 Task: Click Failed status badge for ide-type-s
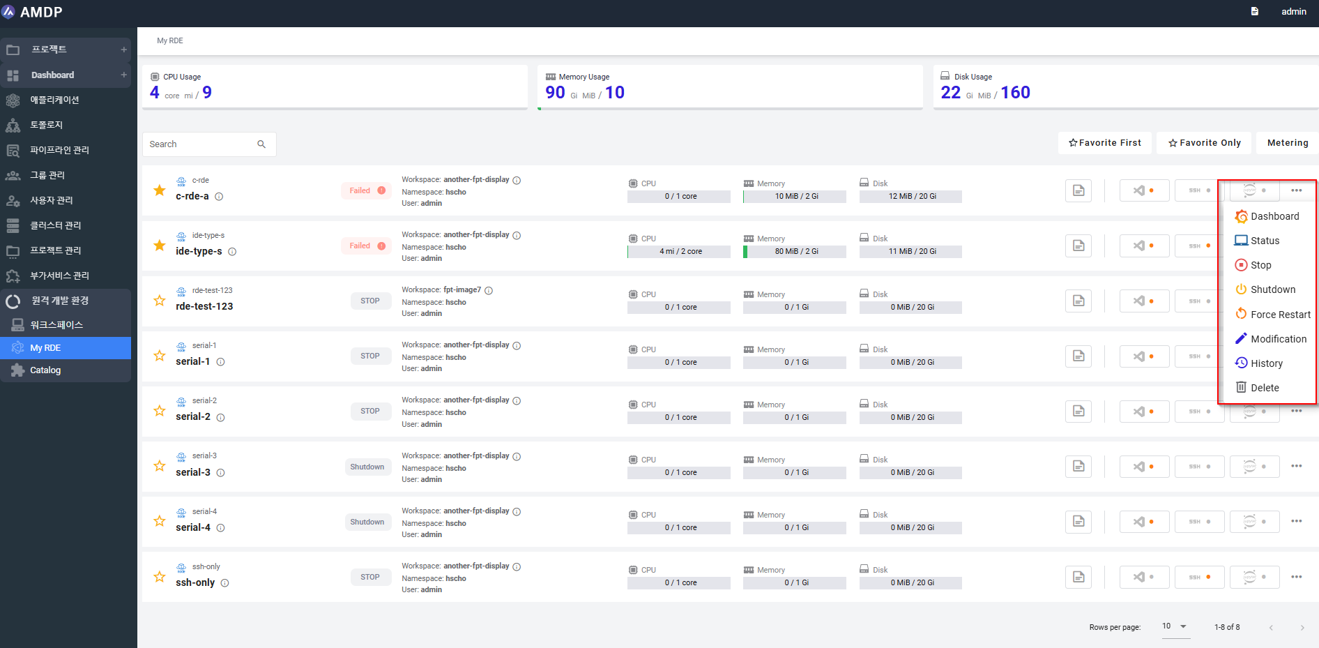[x=366, y=246]
